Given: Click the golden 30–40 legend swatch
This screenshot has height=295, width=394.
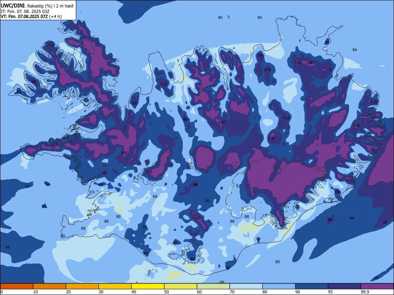Looking at the screenshot, I should 115,286.
